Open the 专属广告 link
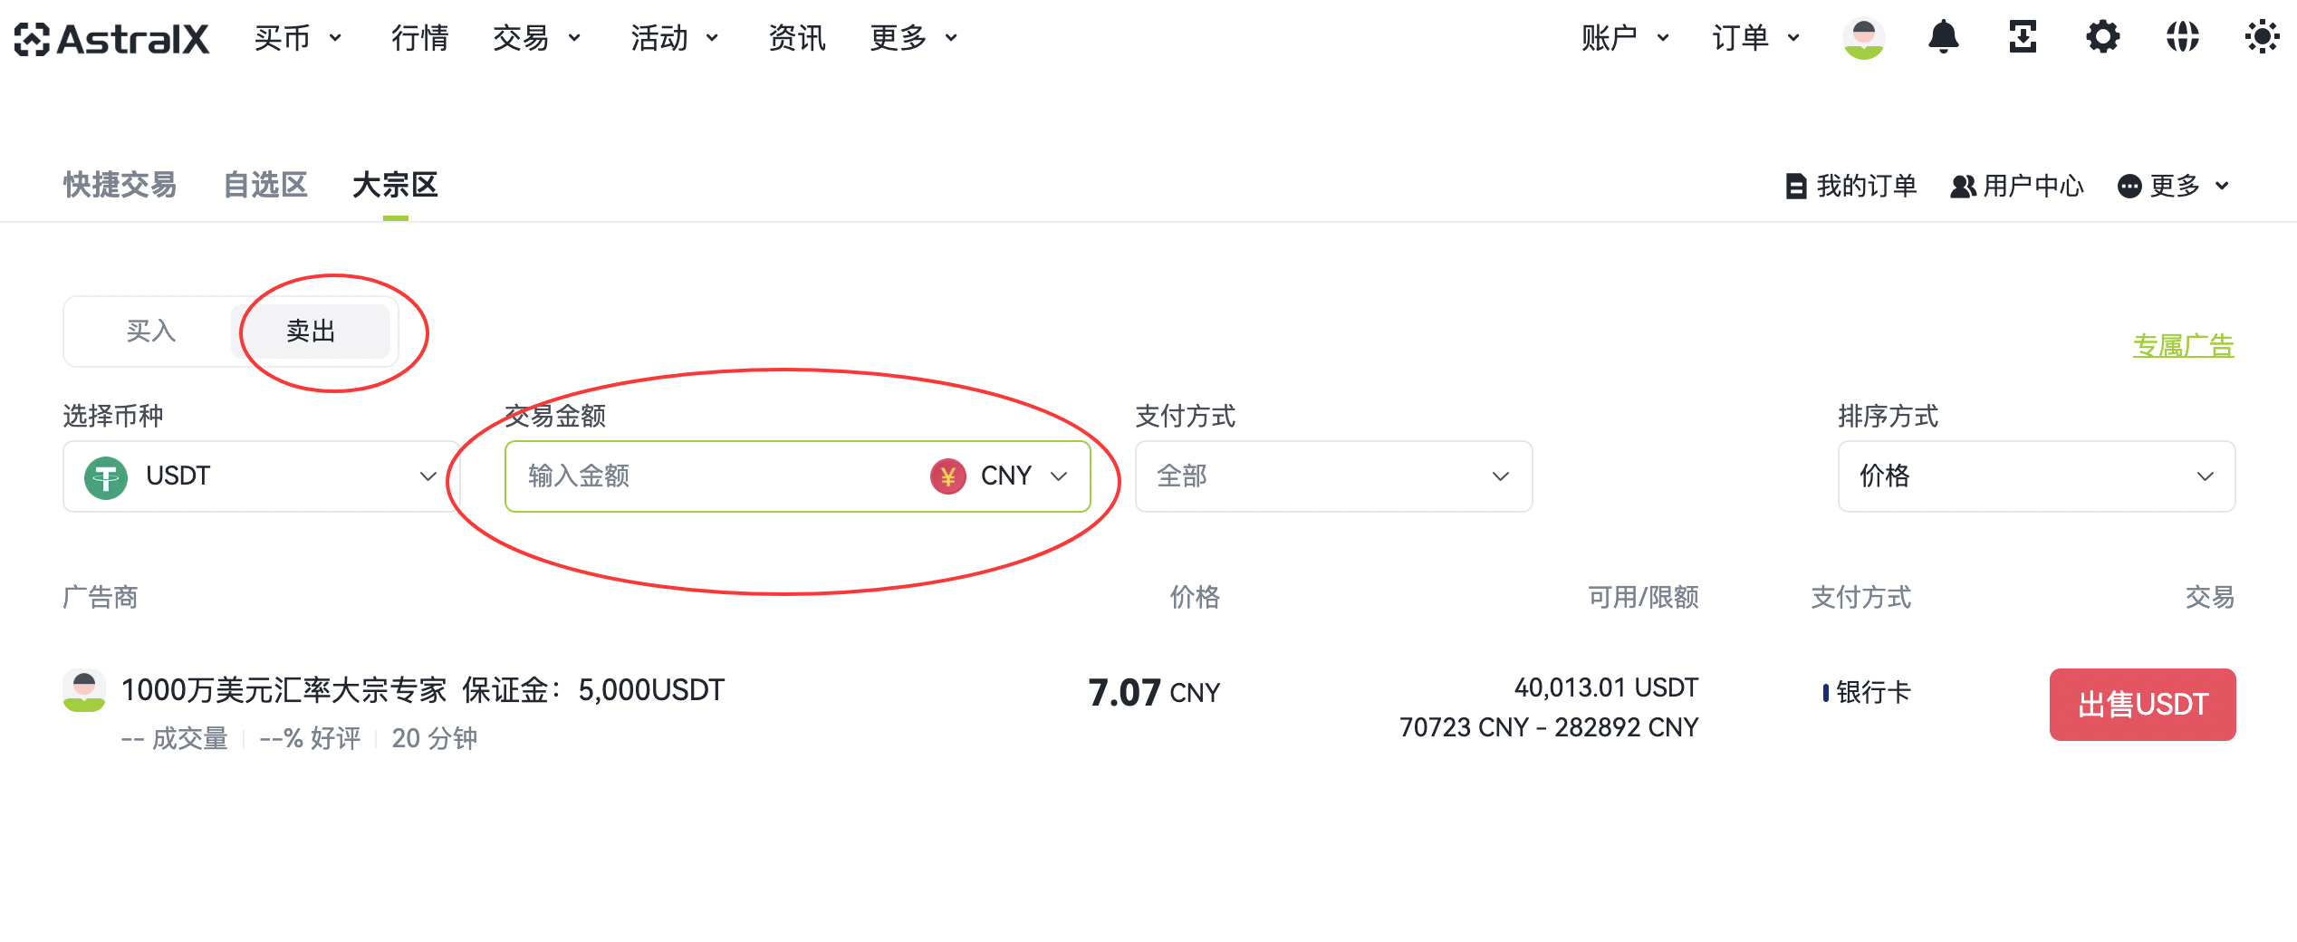The height and width of the screenshot is (942, 2297). 2183,346
